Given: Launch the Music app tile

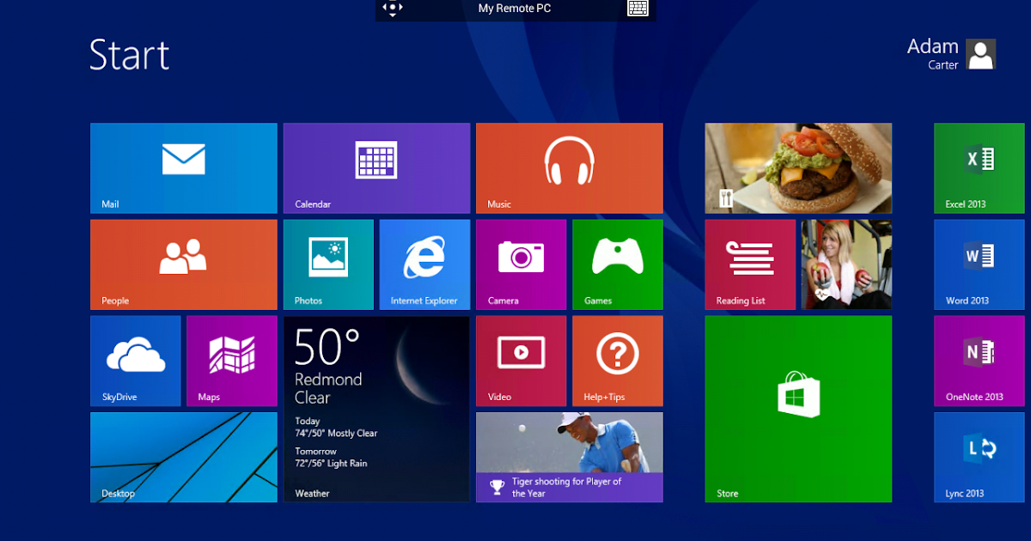Looking at the screenshot, I should (570, 168).
